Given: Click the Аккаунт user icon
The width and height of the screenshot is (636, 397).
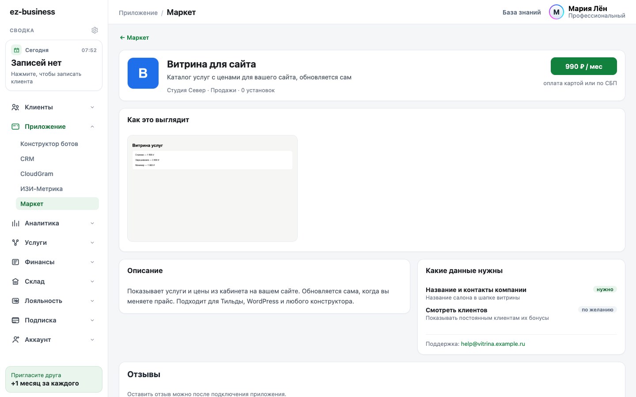Looking at the screenshot, I should click(x=15, y=340).
